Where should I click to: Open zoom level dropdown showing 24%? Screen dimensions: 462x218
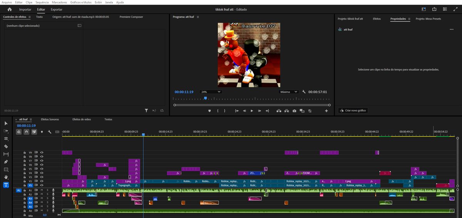211,92
